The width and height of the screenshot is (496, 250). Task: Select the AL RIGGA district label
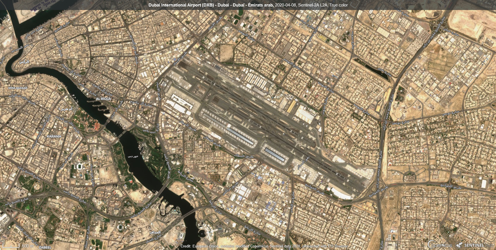pyautogui.click(x=103, y=99)
